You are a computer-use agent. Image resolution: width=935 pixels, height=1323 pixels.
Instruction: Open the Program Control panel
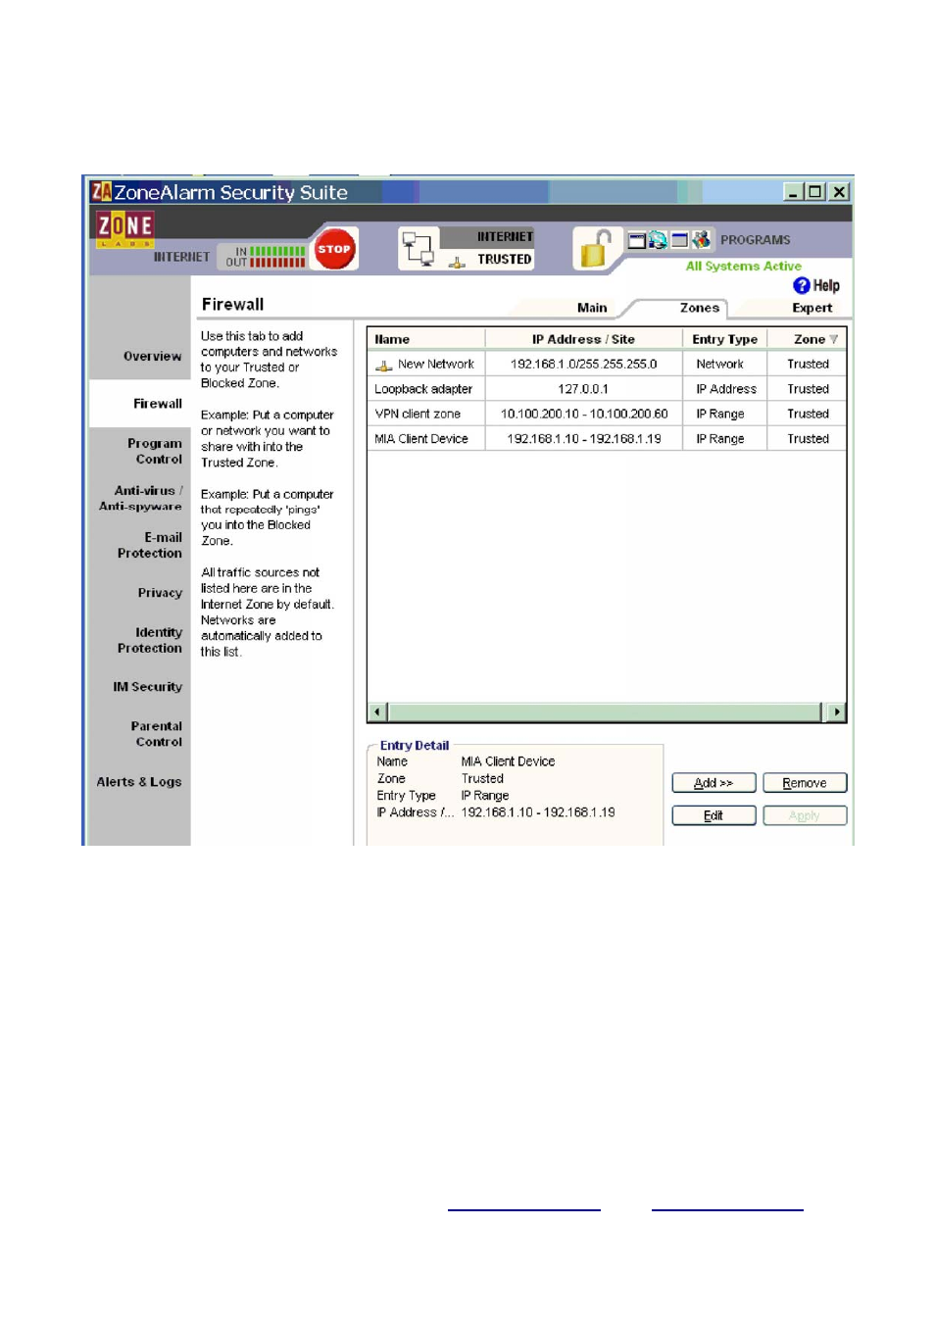pyautogui.click(x=155, y=451)
